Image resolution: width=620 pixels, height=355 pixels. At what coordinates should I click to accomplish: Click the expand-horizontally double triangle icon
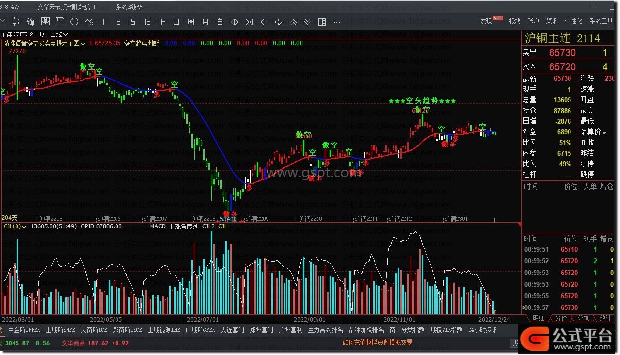(235, 22)
